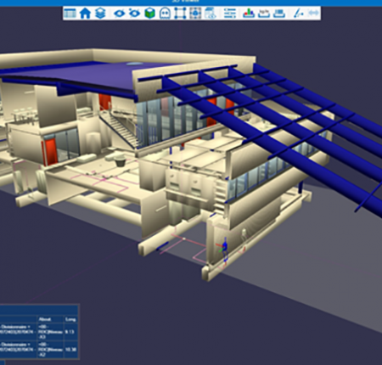This screenshot has height=365, width=382.
Task: Open the table grid panel icon
Action: click(x=70, y=13)
